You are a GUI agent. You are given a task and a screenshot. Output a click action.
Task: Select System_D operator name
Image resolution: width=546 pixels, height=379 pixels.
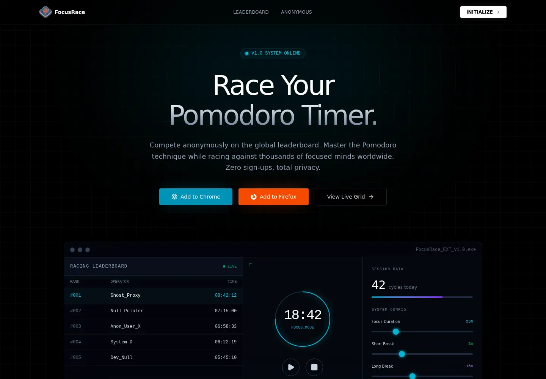point(121,342)
